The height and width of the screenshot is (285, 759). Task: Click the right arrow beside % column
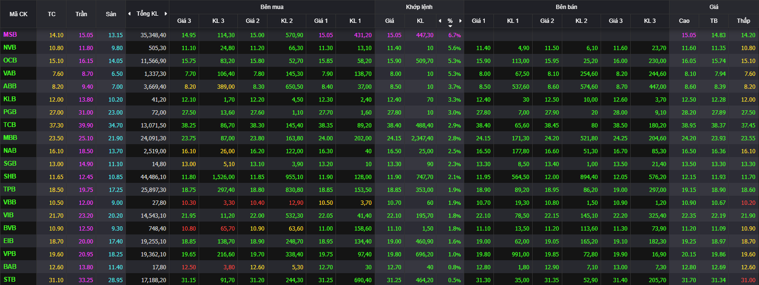point(460,21)
